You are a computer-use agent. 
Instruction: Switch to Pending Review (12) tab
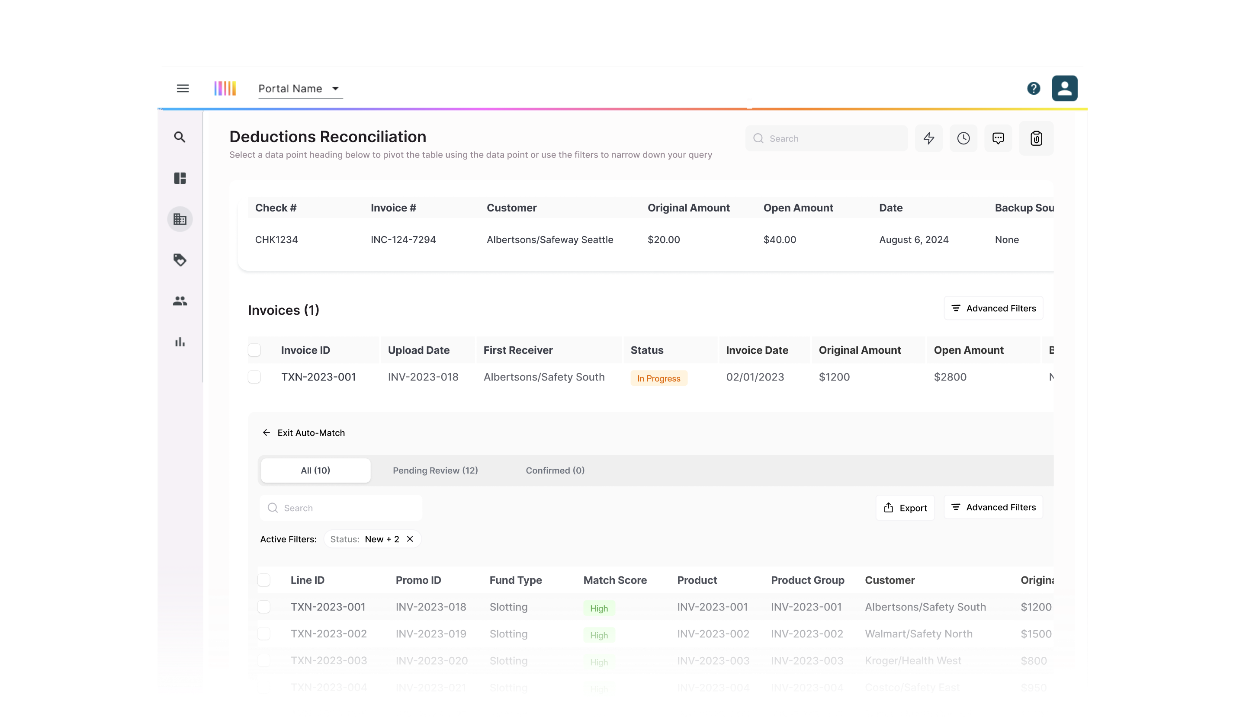(435, 470)
